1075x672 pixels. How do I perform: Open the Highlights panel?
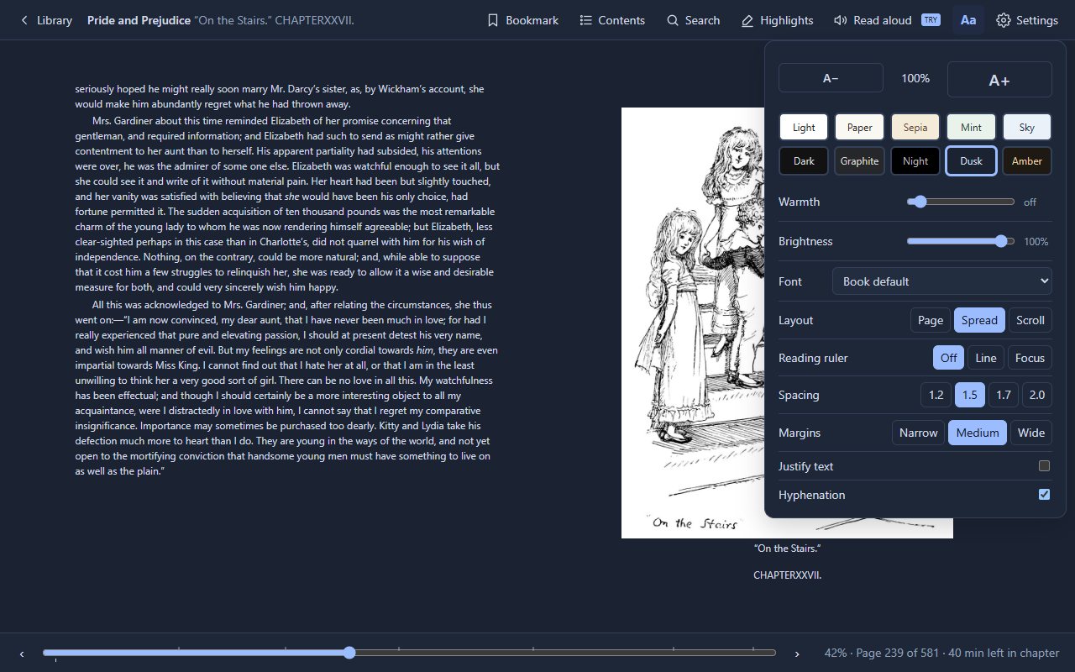point(777,20)
